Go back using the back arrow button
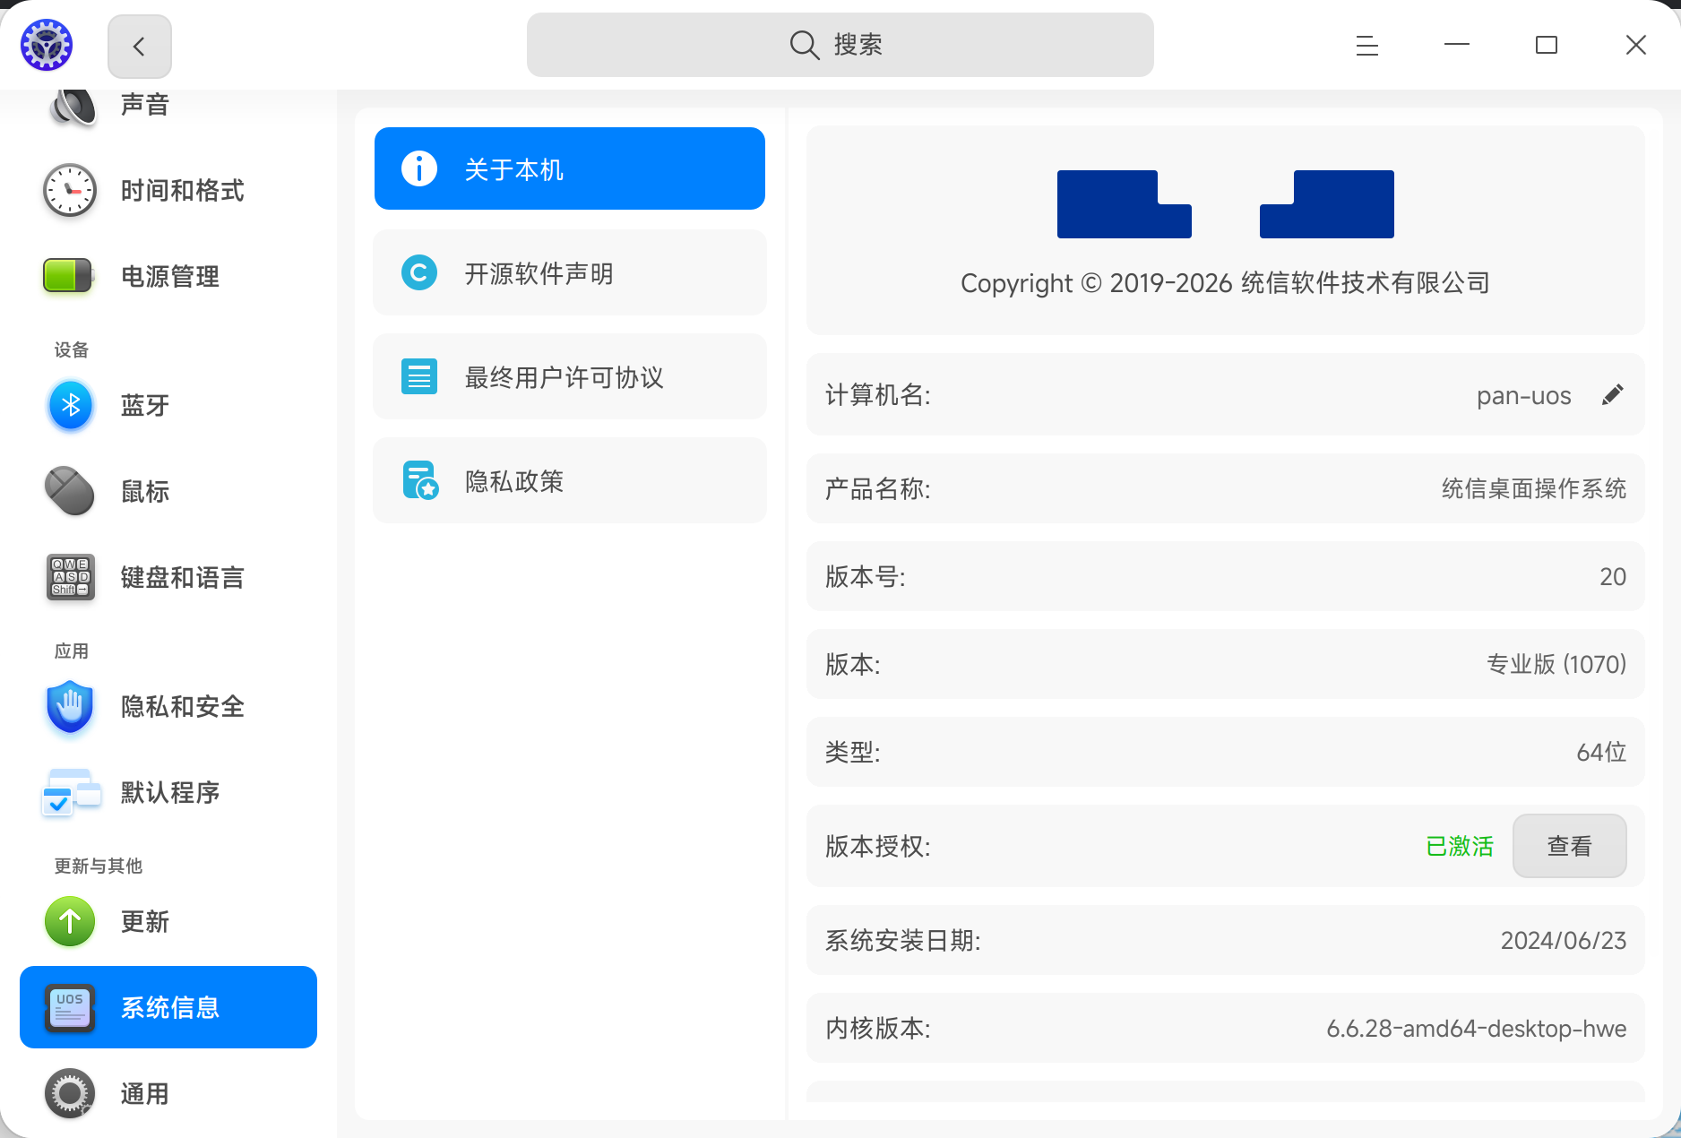The width and height of the screenshot is (1681, 1138). point(139,46)
